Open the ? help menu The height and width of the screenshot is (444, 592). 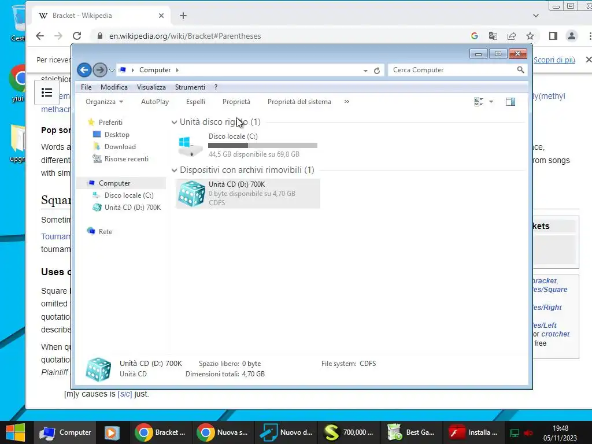click(x=216, y=87)
